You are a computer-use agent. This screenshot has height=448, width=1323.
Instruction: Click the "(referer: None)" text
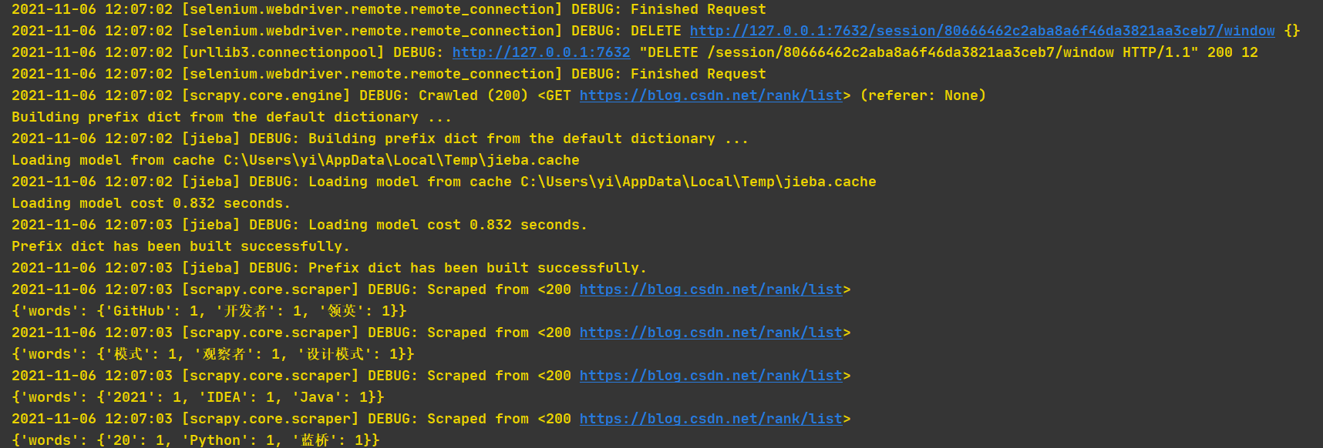point(923,95)
